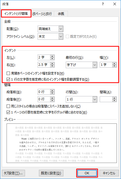Click the 段落後 field showing 0 行
This screenshot has width=121, height=179.
pyautogui.click(x=44, y=99)
